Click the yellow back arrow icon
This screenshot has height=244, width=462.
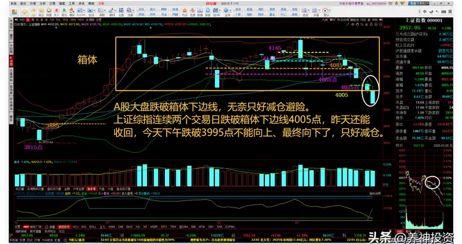pos(25,12)
